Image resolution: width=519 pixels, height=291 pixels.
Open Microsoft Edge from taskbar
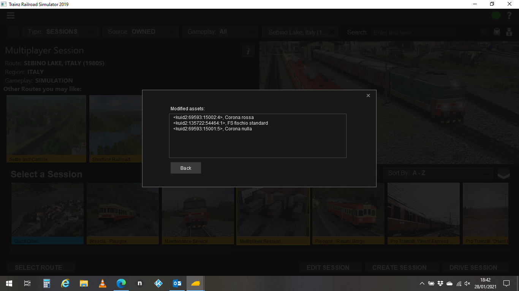pos(121,283)
